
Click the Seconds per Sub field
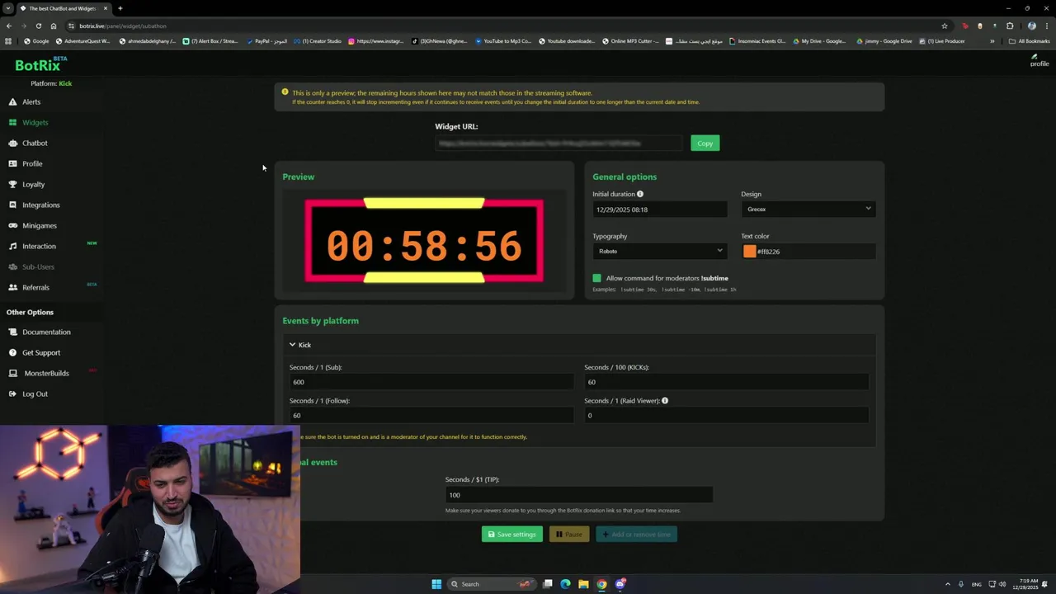tap(431, 382)
